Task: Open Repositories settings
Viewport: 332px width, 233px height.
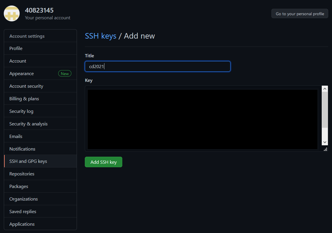Action: (x=40, y=174)
